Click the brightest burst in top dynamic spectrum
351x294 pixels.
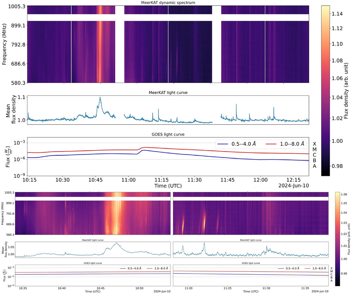click(x=100, y=49)
